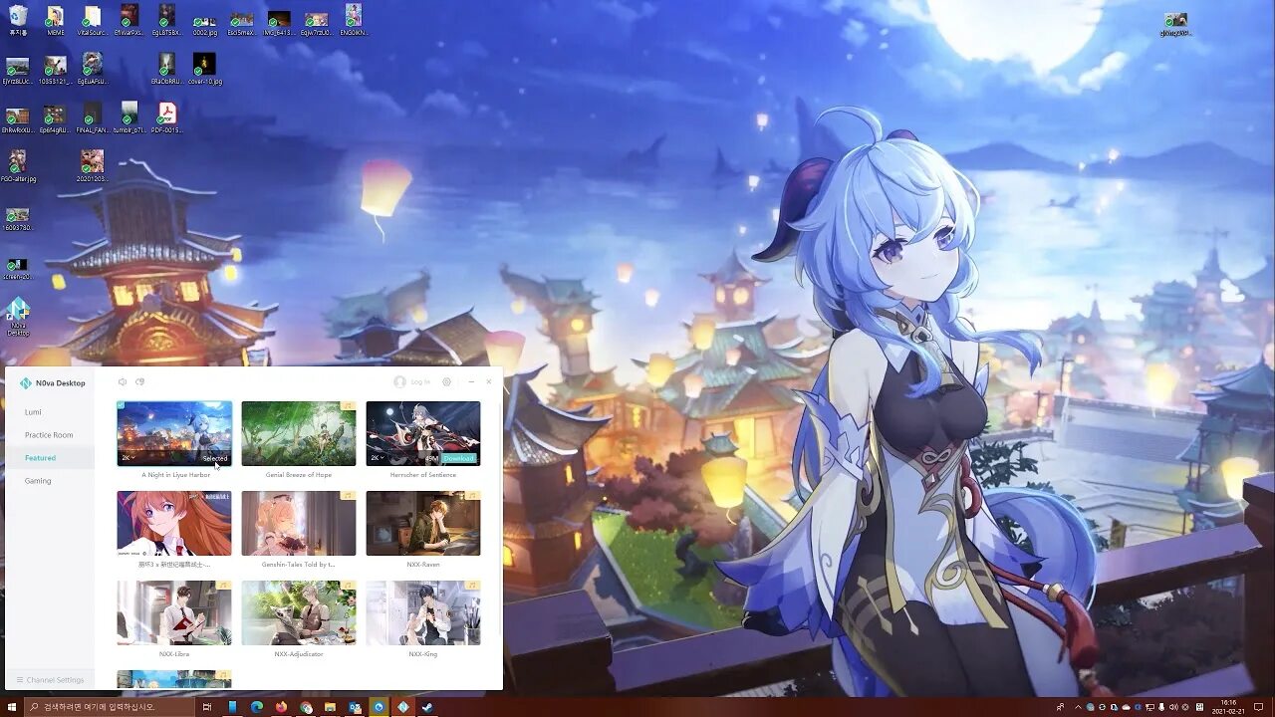Click the N0va Desktop logo in the window

[x=26, y=382]
